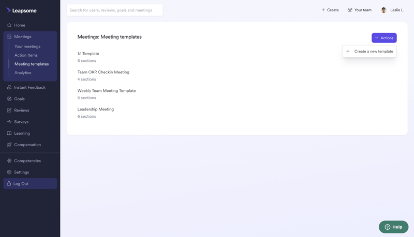
Task: Click the Compensation icon
Action: click(9, 145)
